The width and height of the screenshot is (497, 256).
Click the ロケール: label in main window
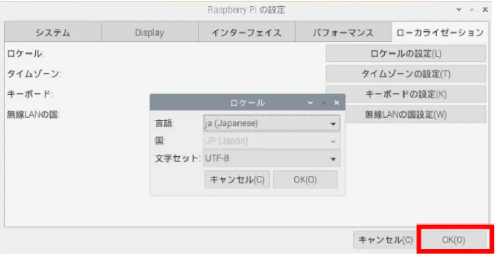(25, 54)
